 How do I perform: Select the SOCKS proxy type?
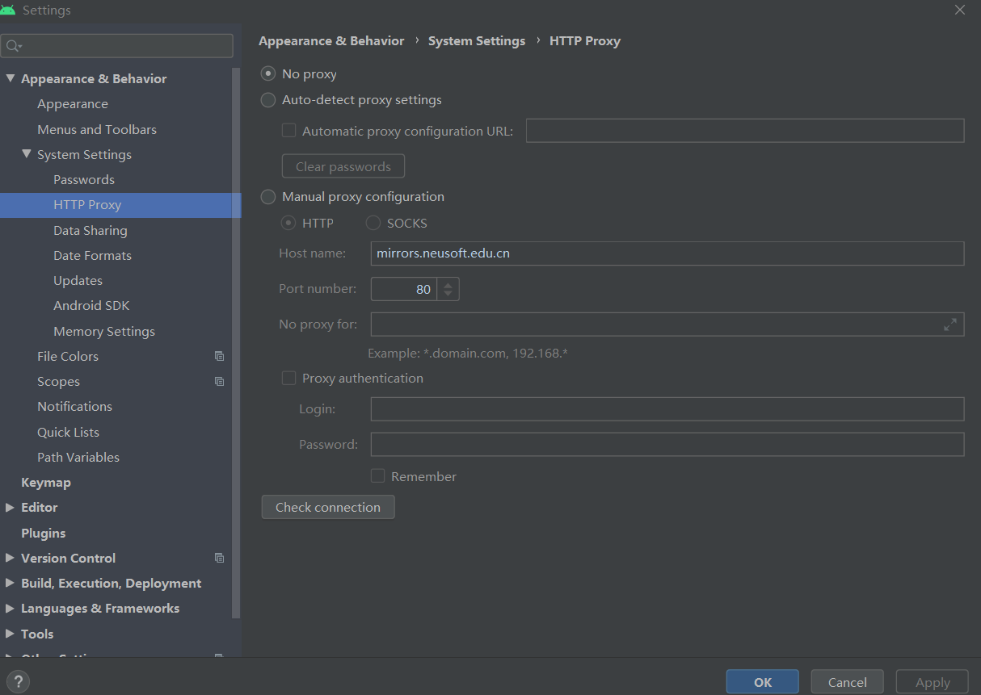[373, 223]
